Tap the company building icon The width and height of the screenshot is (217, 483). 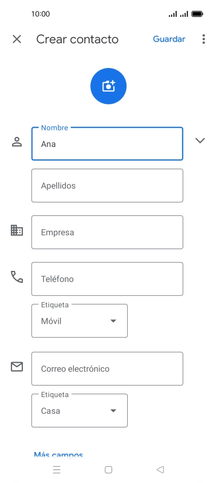[x=17, y=231]
